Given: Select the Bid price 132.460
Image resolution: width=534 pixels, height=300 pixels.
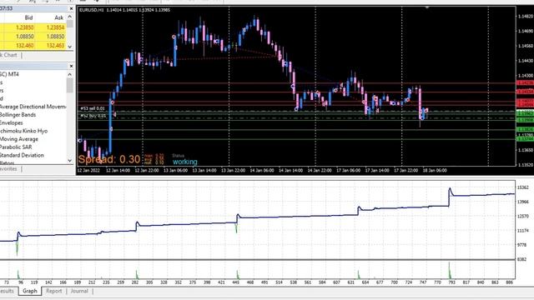Looking at the screenshot, I should (x=25, y=45).
